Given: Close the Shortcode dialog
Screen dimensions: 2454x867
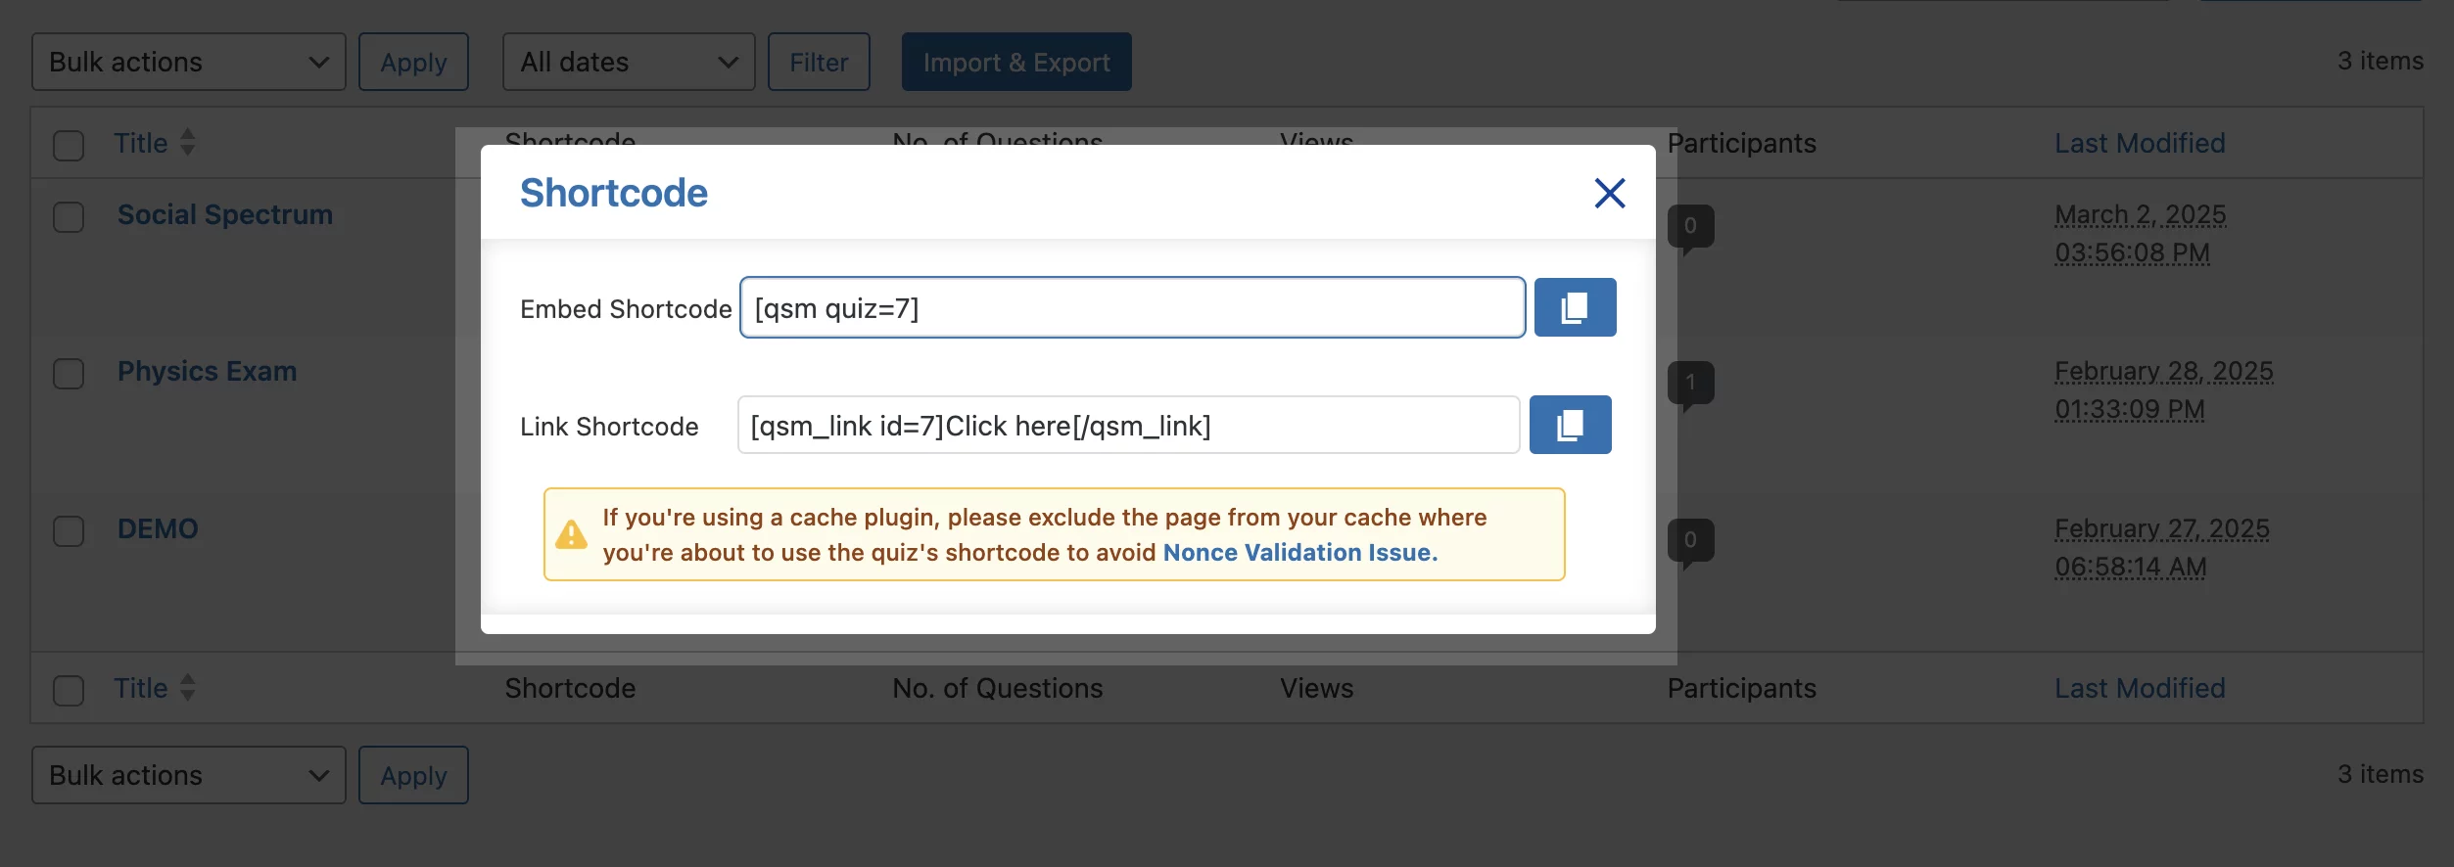Looking at the screenshot, I should tap(1609, 193).
